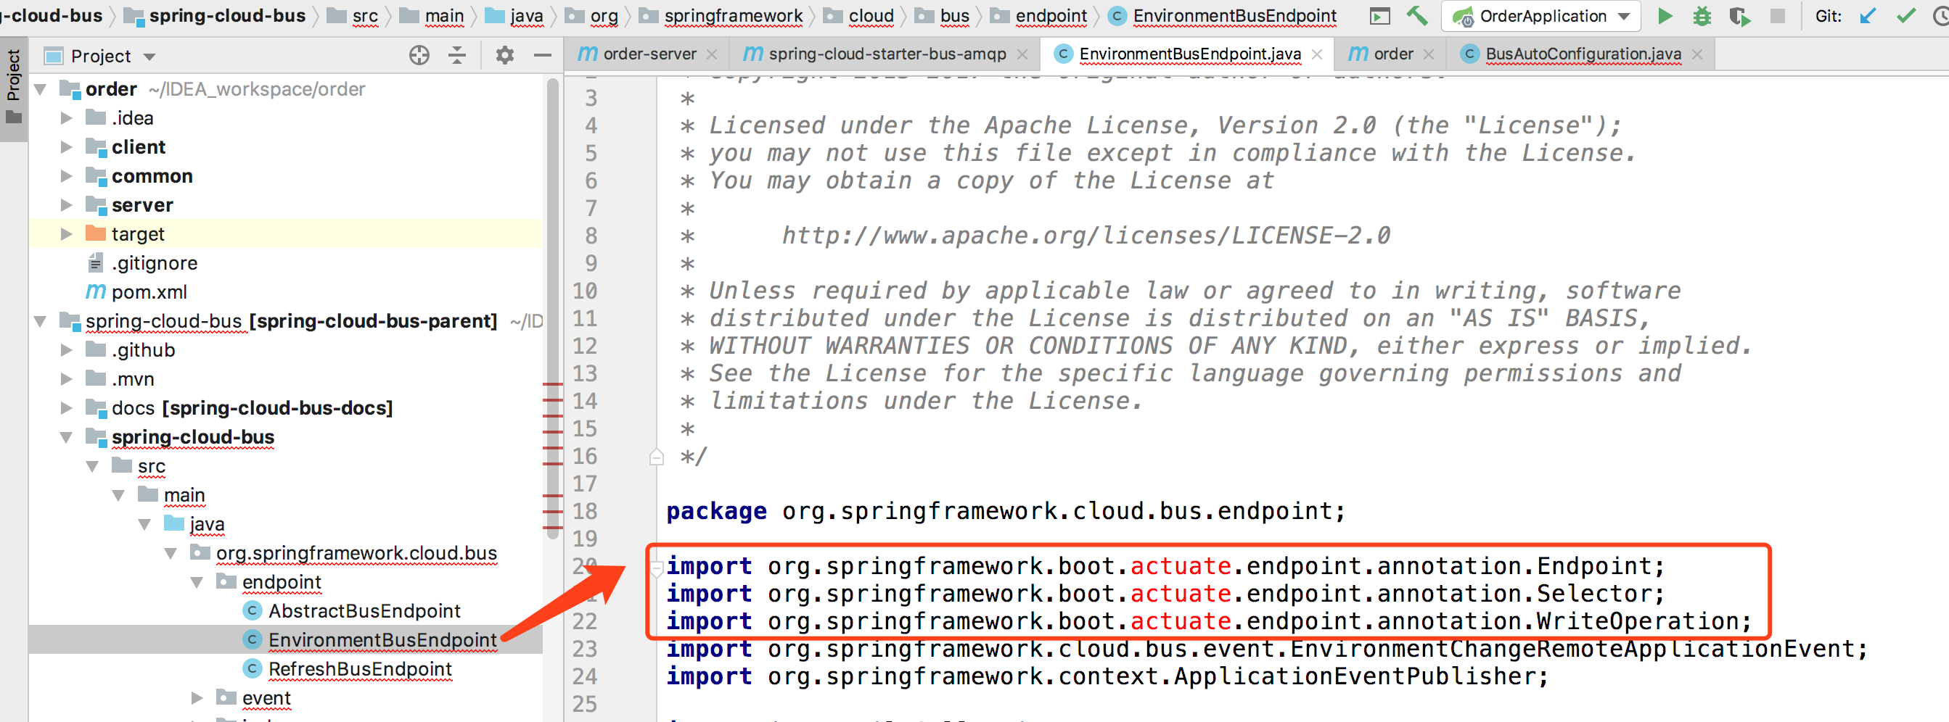Click ApplicationEventPublisher import line

[1108, 676]
